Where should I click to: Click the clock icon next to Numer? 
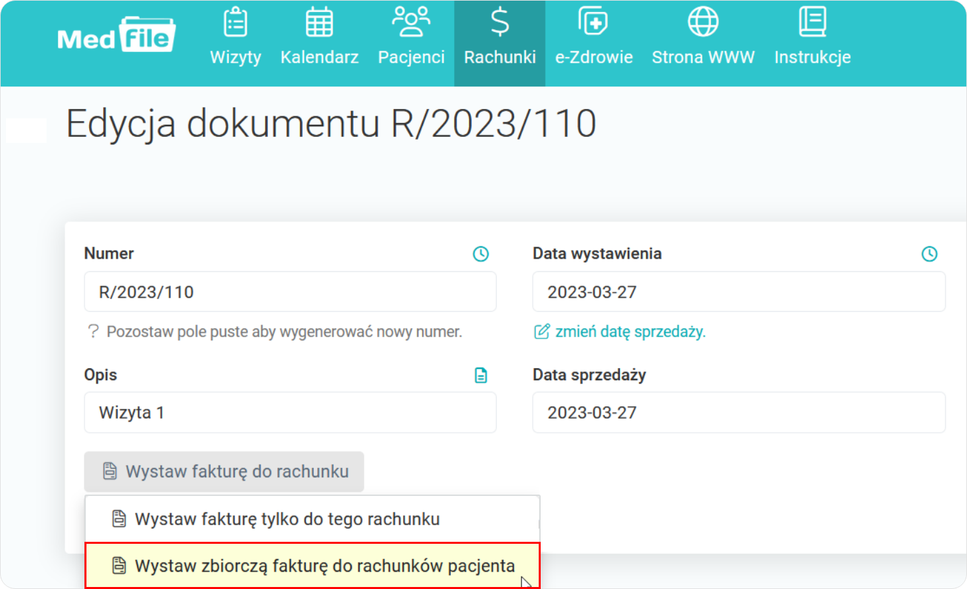(481, 254)
